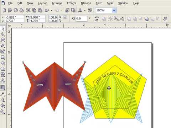
Task: Open the Layout menu
Action: (42, 3)
